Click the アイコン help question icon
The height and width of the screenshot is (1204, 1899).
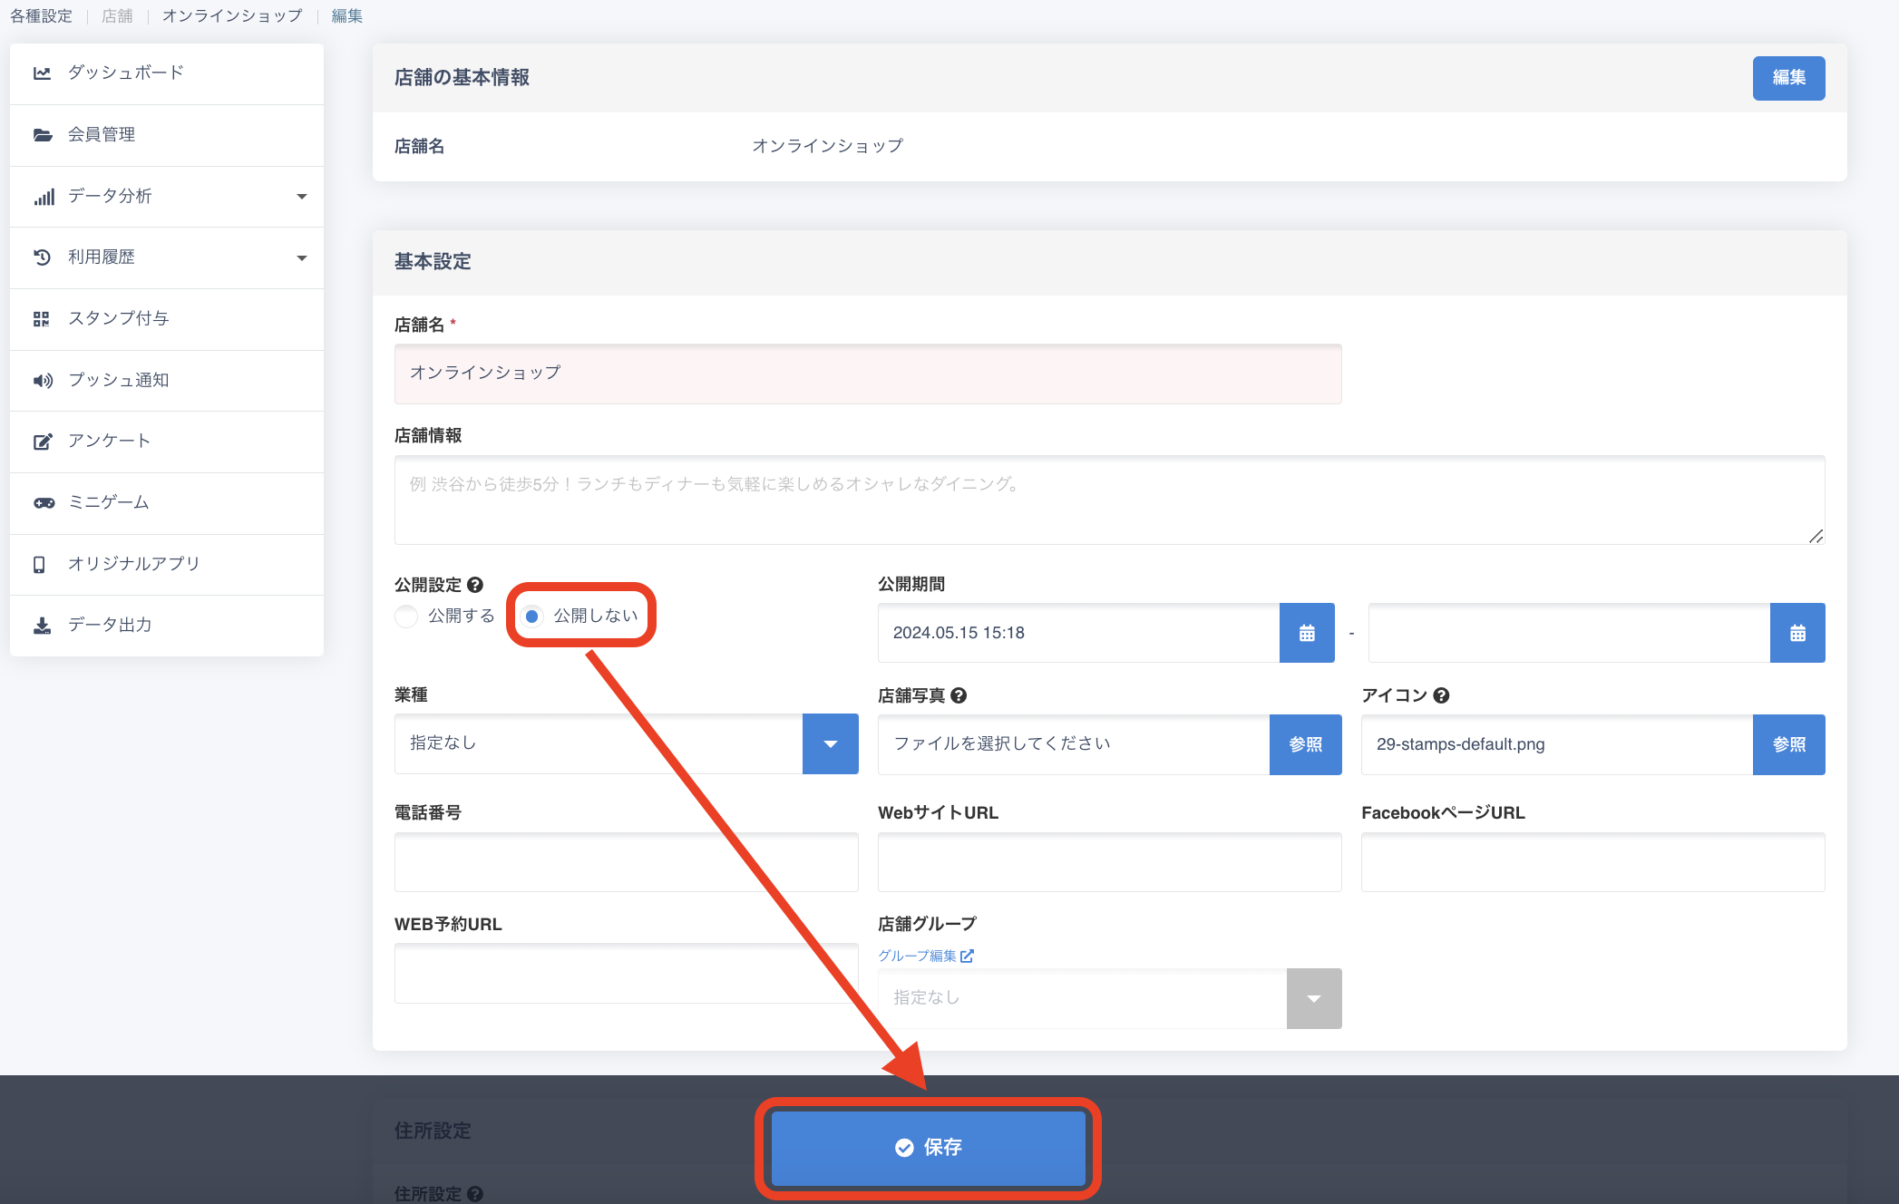1442,695
